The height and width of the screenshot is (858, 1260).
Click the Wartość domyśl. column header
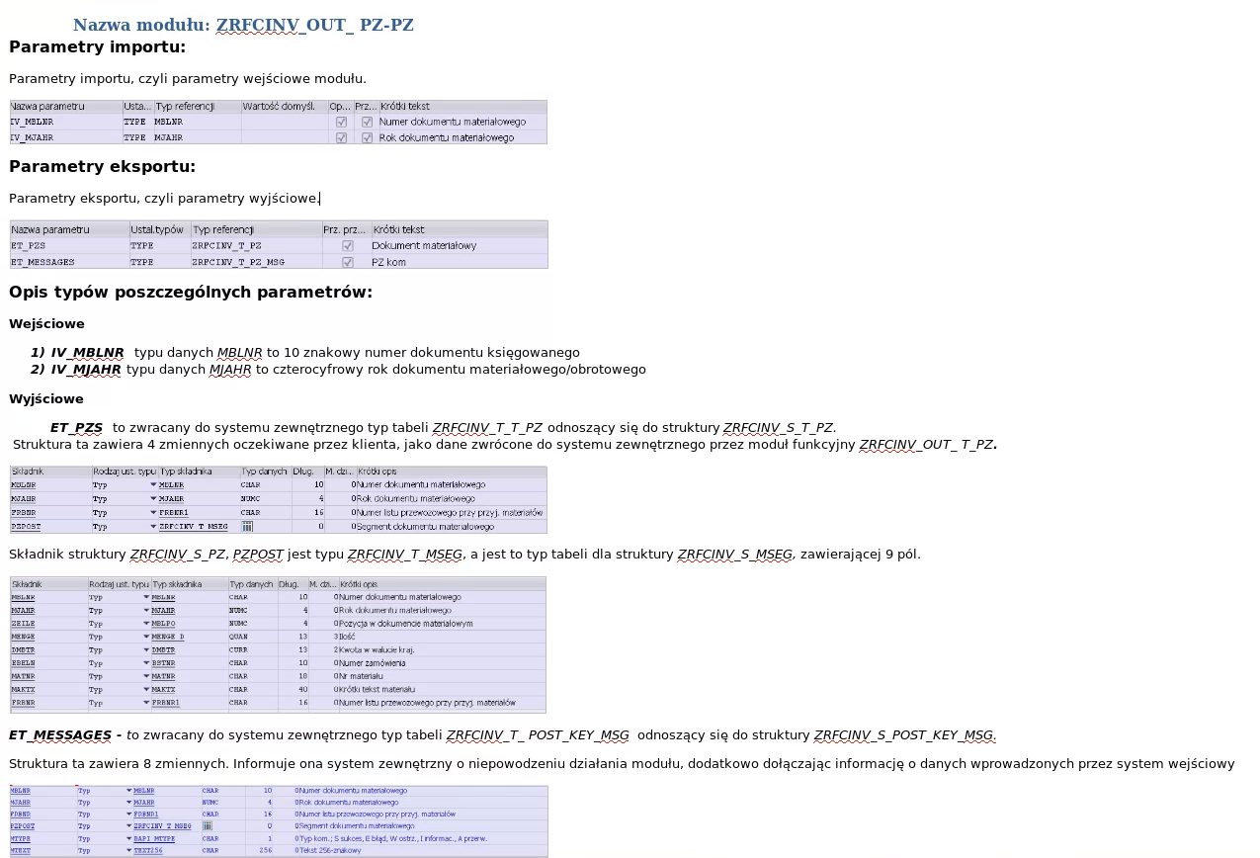click(x=284, y=106)
